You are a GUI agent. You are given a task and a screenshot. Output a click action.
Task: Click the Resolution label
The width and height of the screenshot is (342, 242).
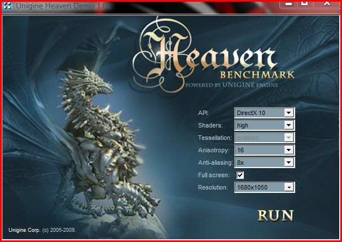[x=213, y=187]
